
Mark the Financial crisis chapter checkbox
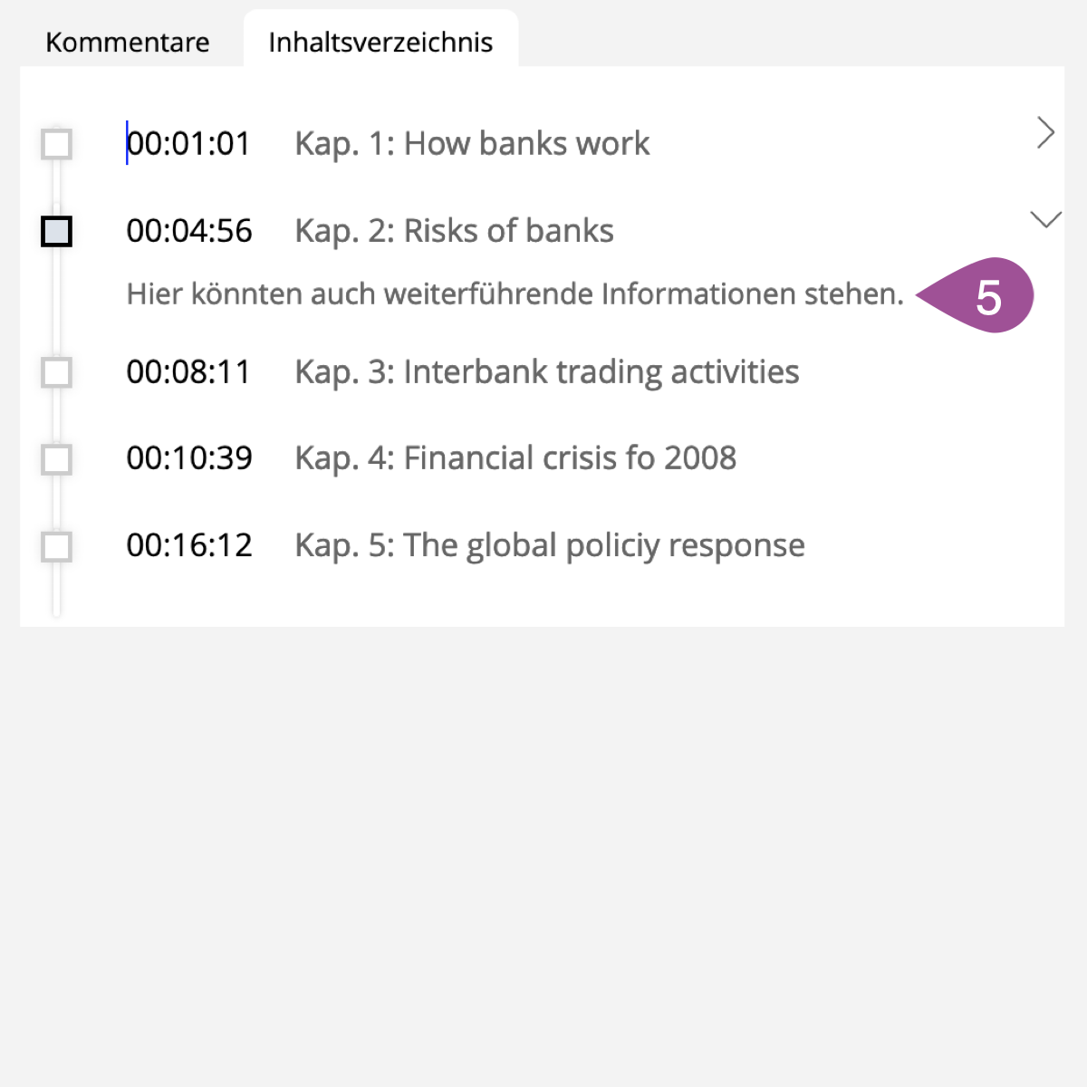click(x=57, y=459)
